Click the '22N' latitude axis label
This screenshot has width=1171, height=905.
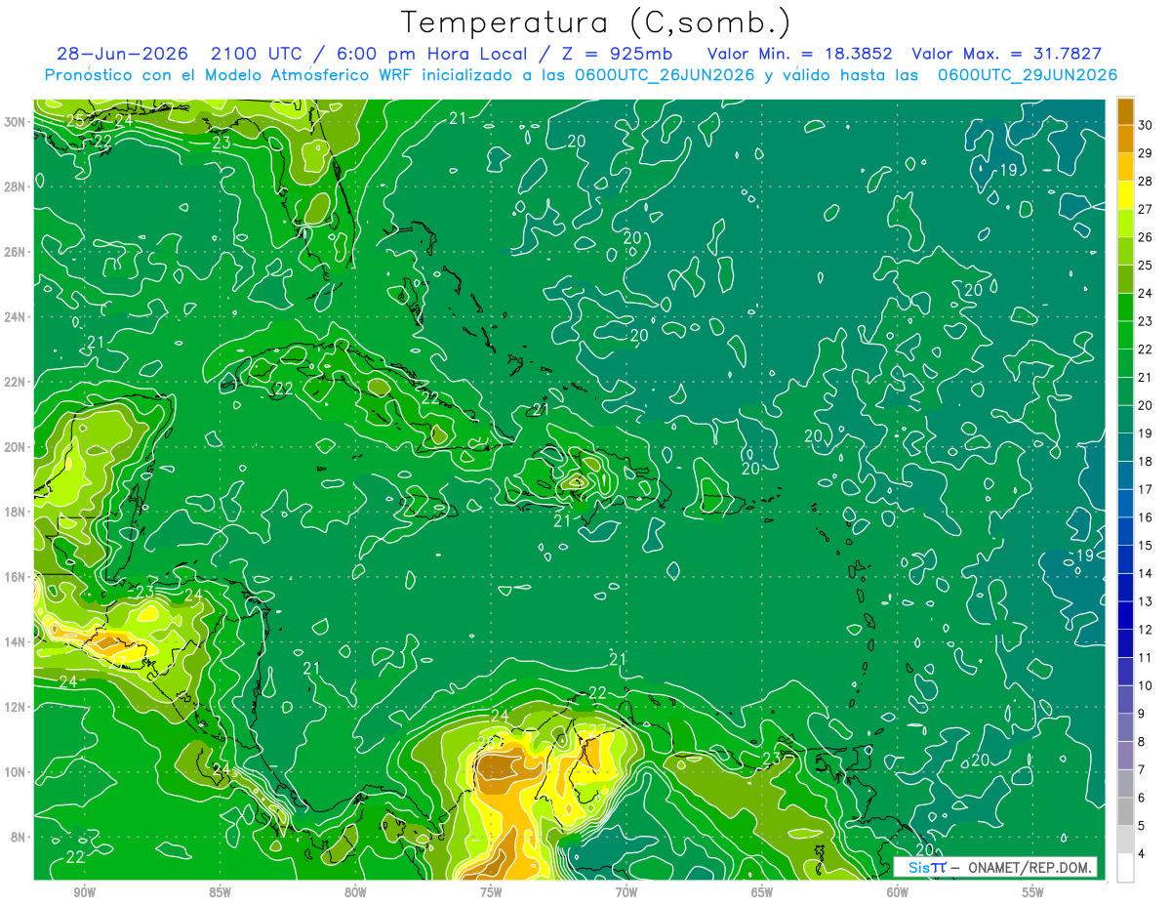[17, 382]
